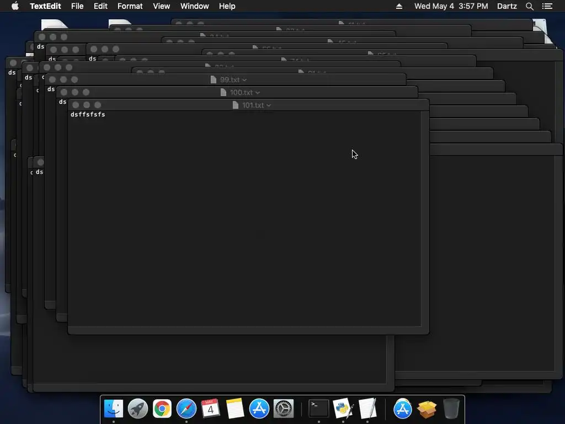Open the Edit menu

(x=100, y=6)
